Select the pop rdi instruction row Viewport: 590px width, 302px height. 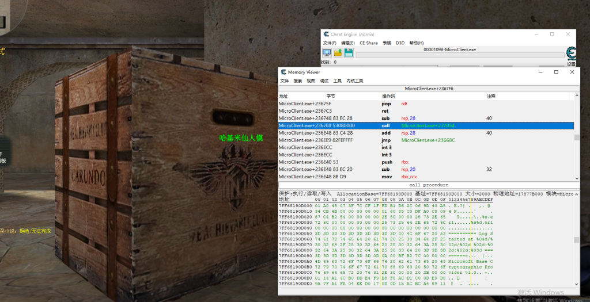(426, 104)
